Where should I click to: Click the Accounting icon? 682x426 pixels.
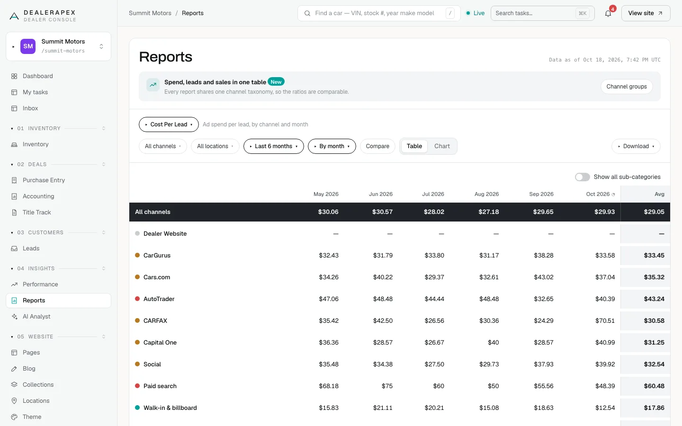tap(14, 196)
